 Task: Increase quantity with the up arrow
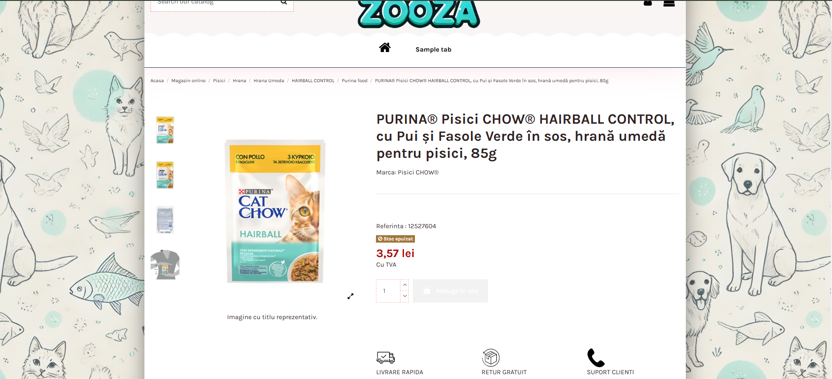tap(405, 285)
